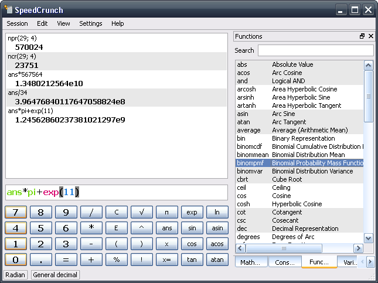
Task: Click the sin keypad button
Action: 192,228
